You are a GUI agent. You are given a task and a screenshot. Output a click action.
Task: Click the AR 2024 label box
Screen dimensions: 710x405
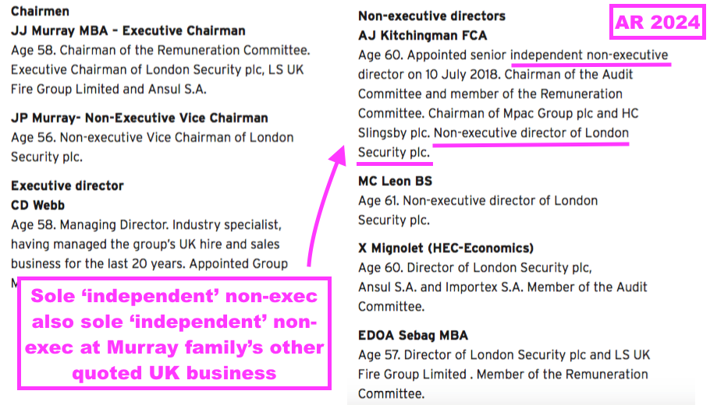point(657,22)
